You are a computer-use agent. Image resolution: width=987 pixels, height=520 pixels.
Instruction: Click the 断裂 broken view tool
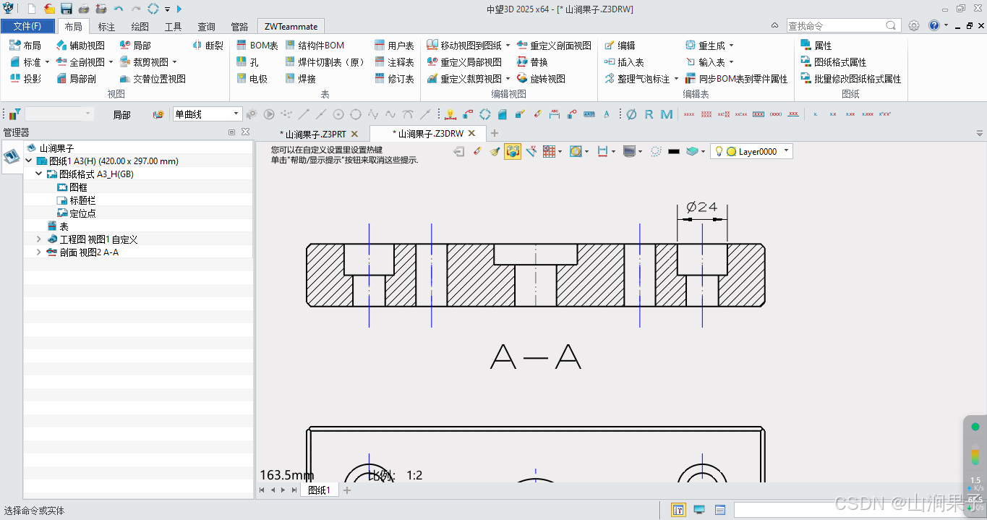(208, 45)
